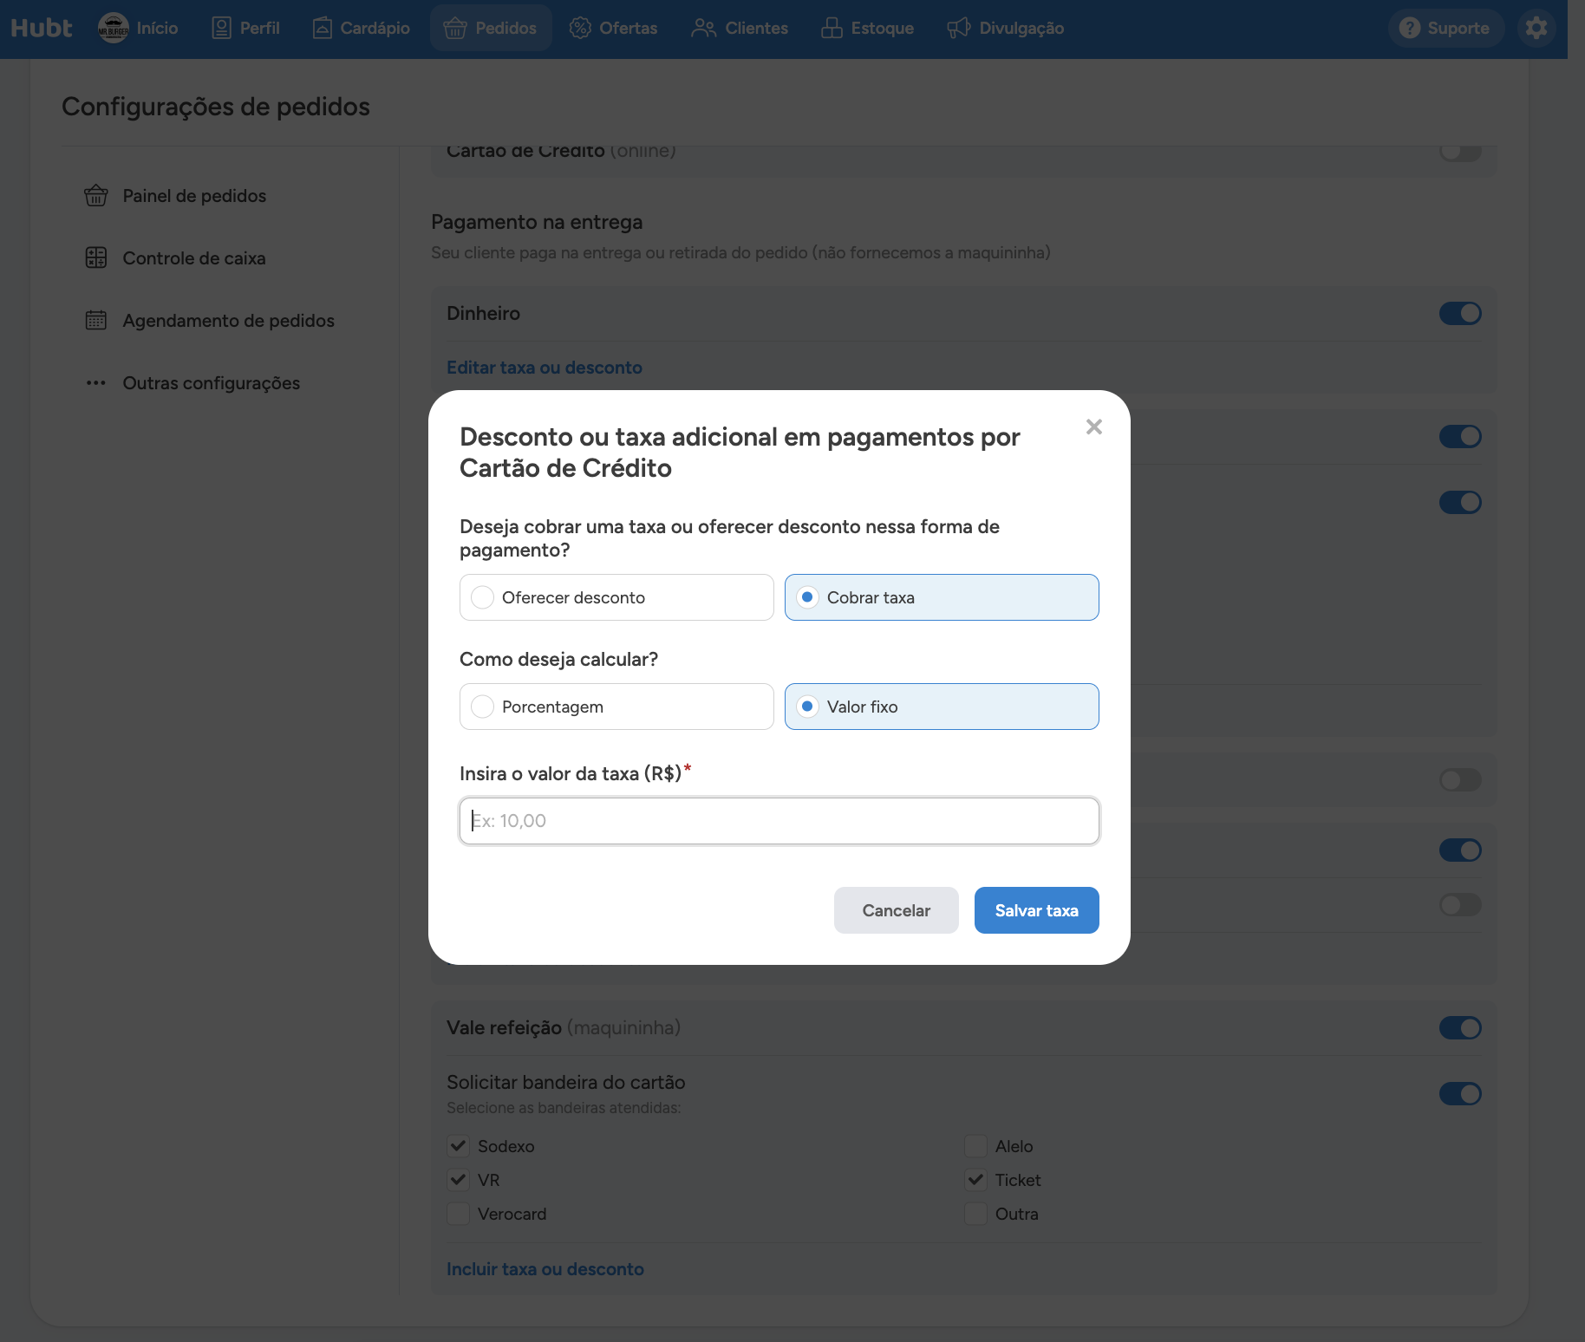Click the Ofertas percent badge icon
This screenshot has height=1342, width=1585.
point(580,28)
